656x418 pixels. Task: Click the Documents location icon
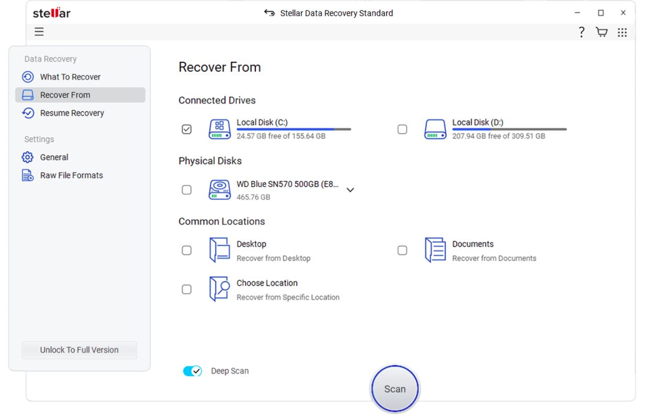tap(435, 250)
